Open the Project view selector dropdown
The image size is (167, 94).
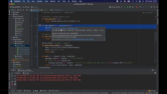[x=14, y=10]
